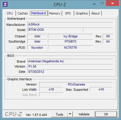
Task: Switch to the Graphics tab
Action: click(x=82, y=13)
